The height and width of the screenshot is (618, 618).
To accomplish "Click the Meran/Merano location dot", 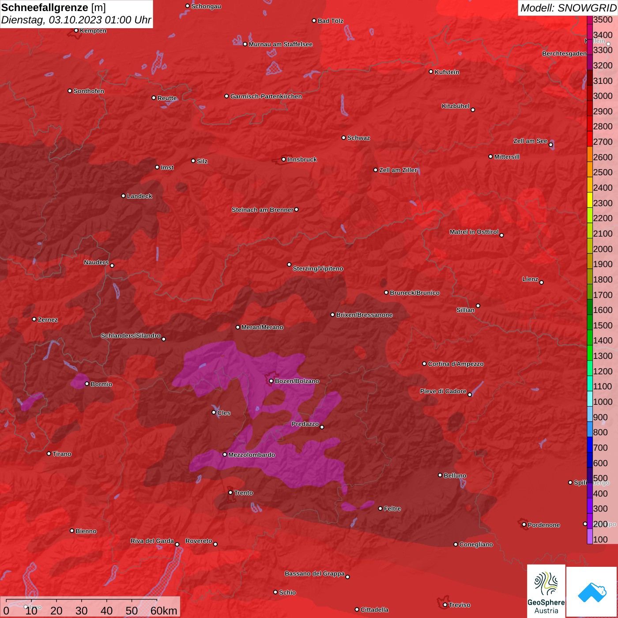I will click(x=237, y=327).
